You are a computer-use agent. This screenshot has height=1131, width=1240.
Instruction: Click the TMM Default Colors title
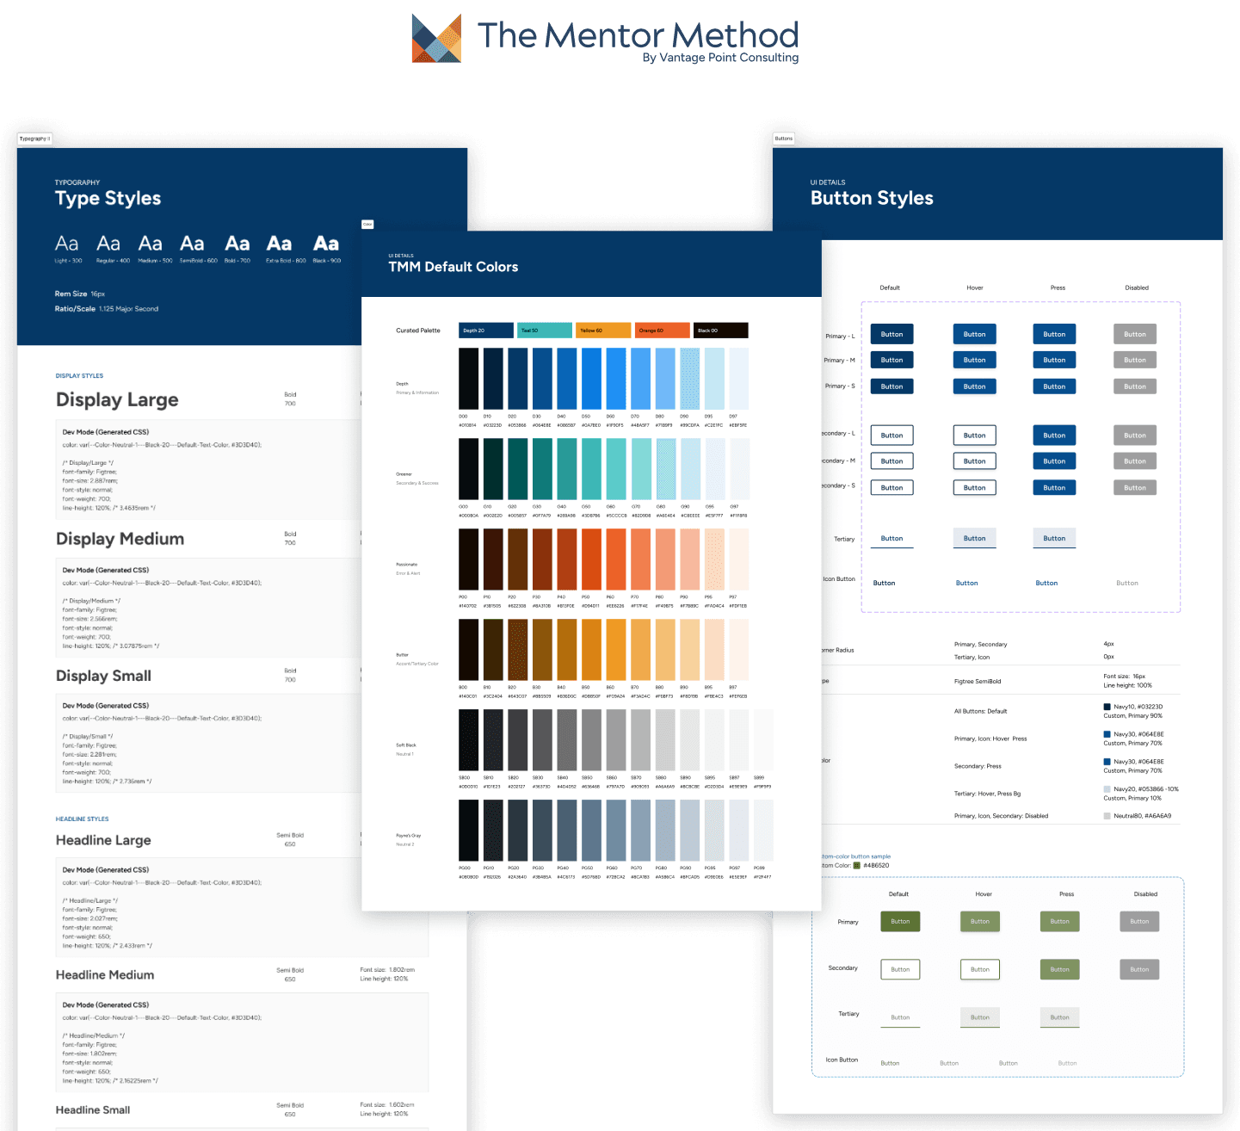(453, 267)
